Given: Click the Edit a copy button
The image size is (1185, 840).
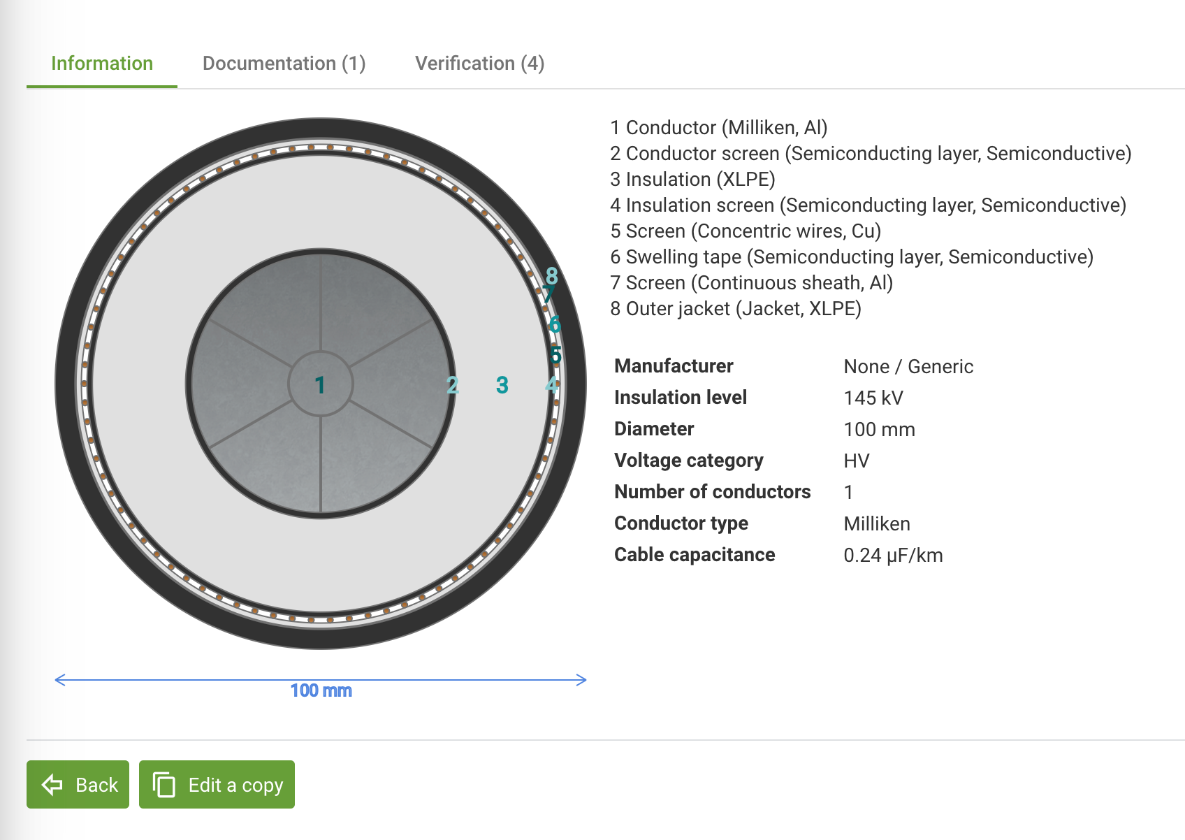Looking at the screenshot, I should (217, 785).
